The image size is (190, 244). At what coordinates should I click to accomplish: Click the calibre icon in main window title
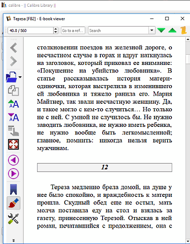tap(4, 5)
